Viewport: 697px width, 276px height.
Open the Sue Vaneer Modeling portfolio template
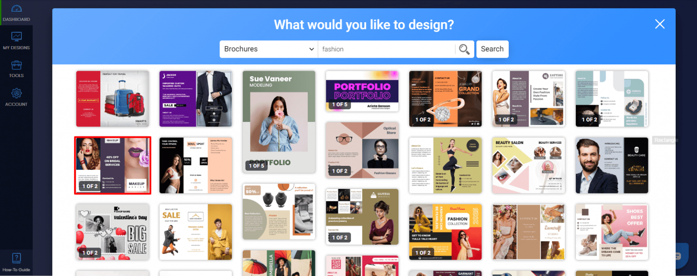click(x=279, y=122)
